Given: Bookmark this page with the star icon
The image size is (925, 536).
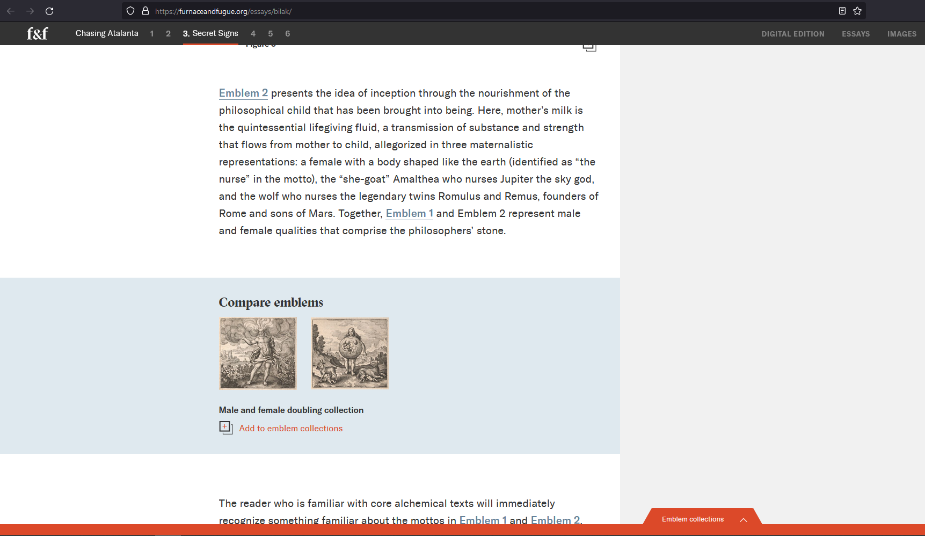Looking at the screenshot, I should [x=857, y=11].
